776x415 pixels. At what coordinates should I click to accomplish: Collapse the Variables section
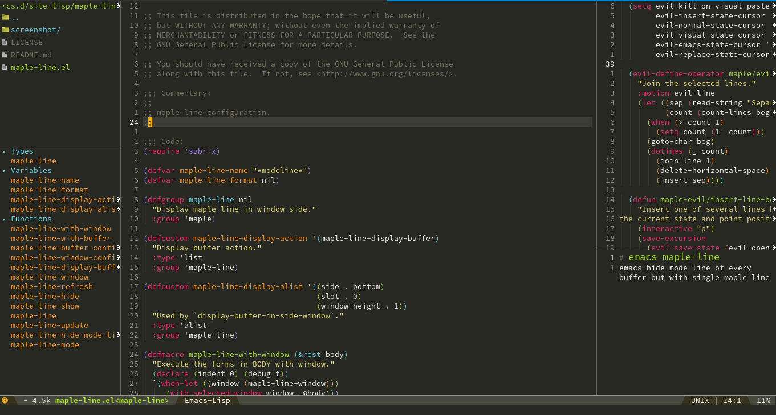pos(4,171)
